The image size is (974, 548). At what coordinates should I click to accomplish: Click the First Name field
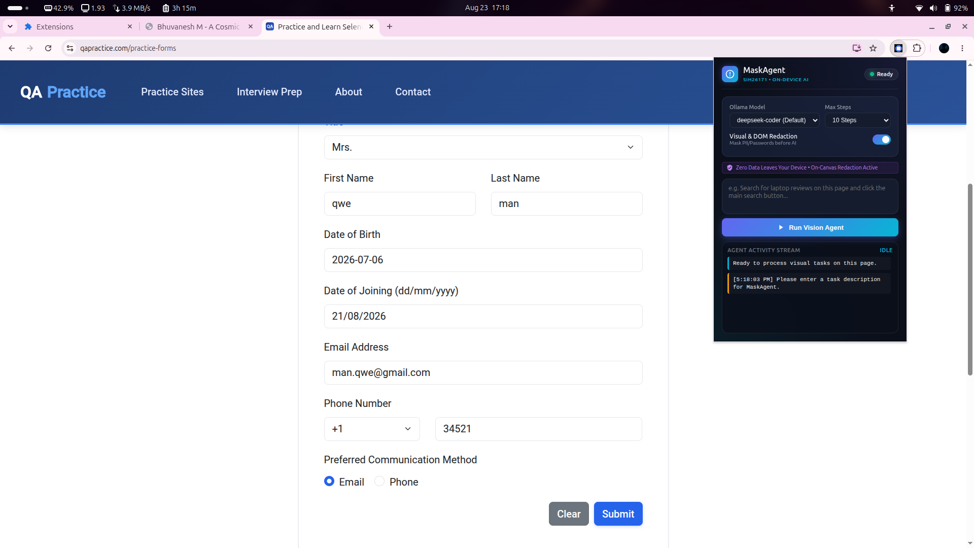click(x=400, y=203)
